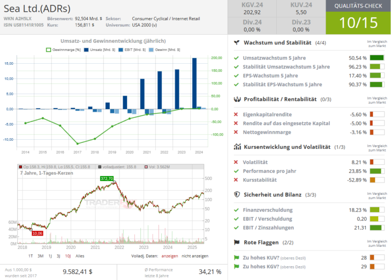Screen dimensions: 391x280
Task: Click green check beside Performance pro Jahr
Action: click(236, 171)
